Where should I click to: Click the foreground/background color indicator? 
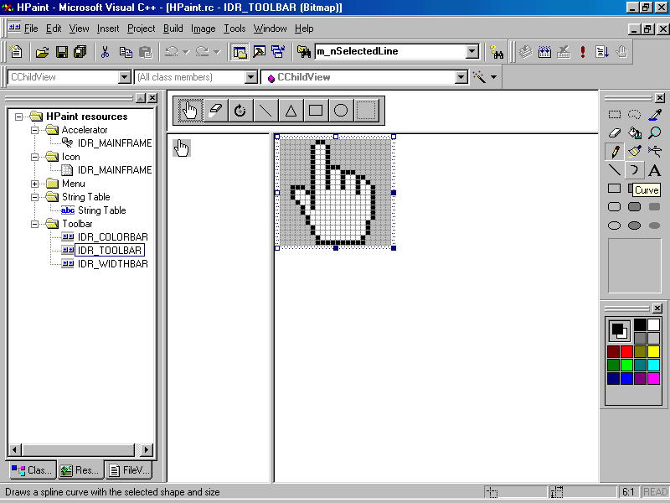click(x=619, y=330)
